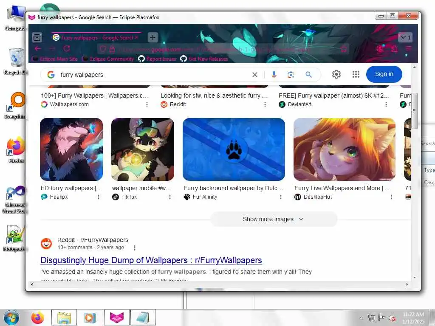Click the vertical scrollbar down arrow
Screen dimensions: 435x326
(415, 277)
